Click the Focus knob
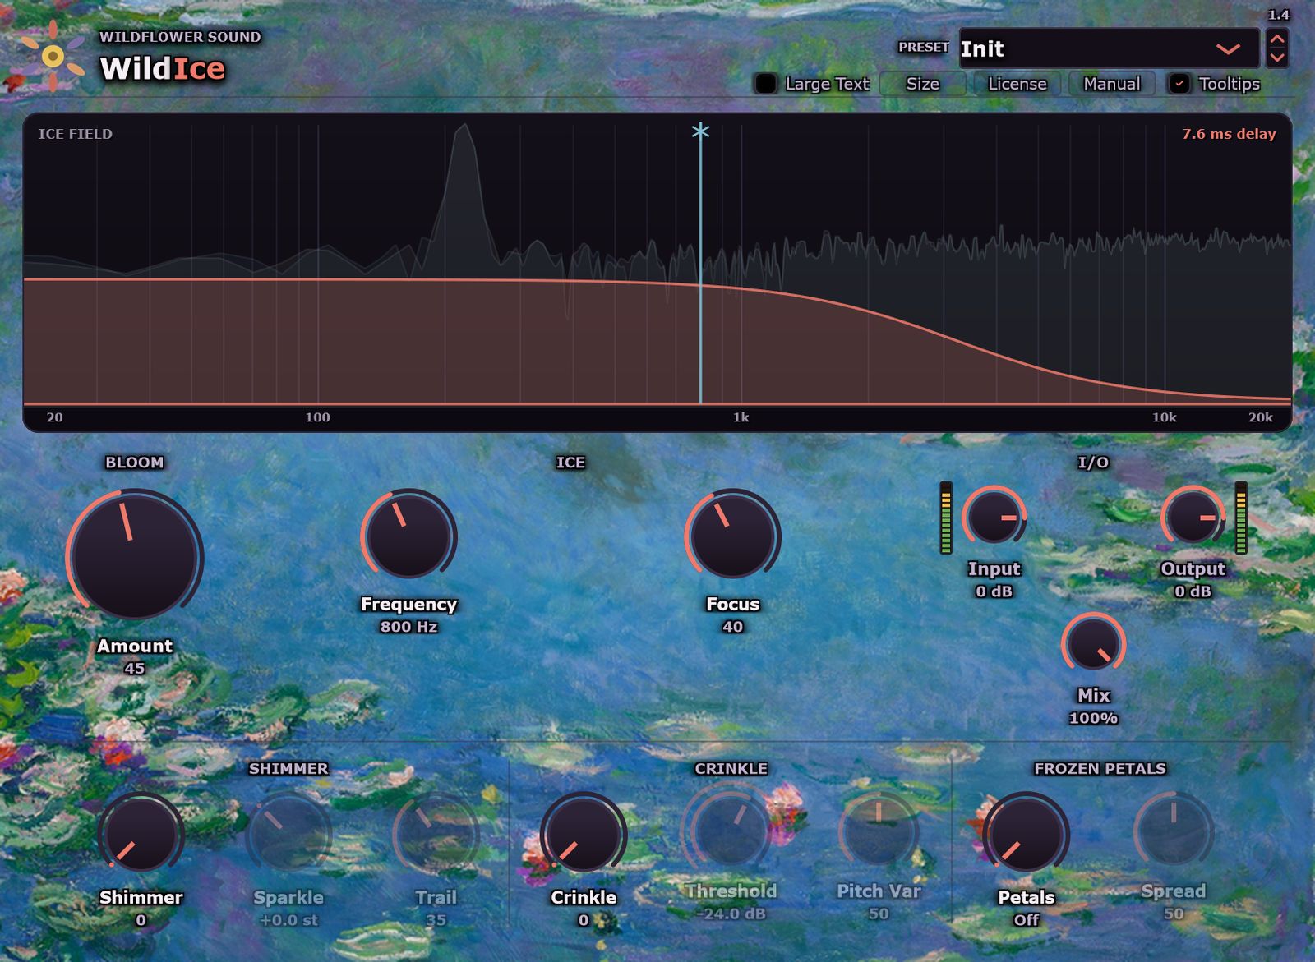Image resolution: width=1315 pixels, height=962 pixels. [x=732, y=536]
